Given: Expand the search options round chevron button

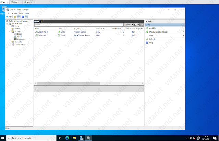Looking at the screenshot, I should (142, 25).
